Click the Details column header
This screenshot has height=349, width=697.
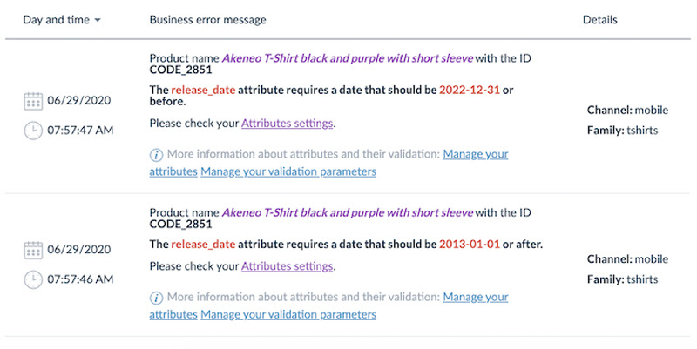pos(599,19)
